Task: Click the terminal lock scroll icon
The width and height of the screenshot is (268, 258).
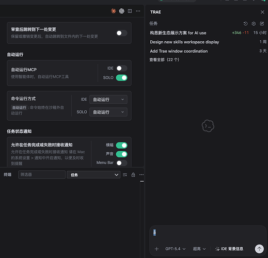Action: [133, 175]
